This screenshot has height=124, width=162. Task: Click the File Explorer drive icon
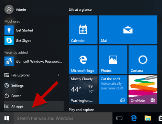(x=7, y=75)
